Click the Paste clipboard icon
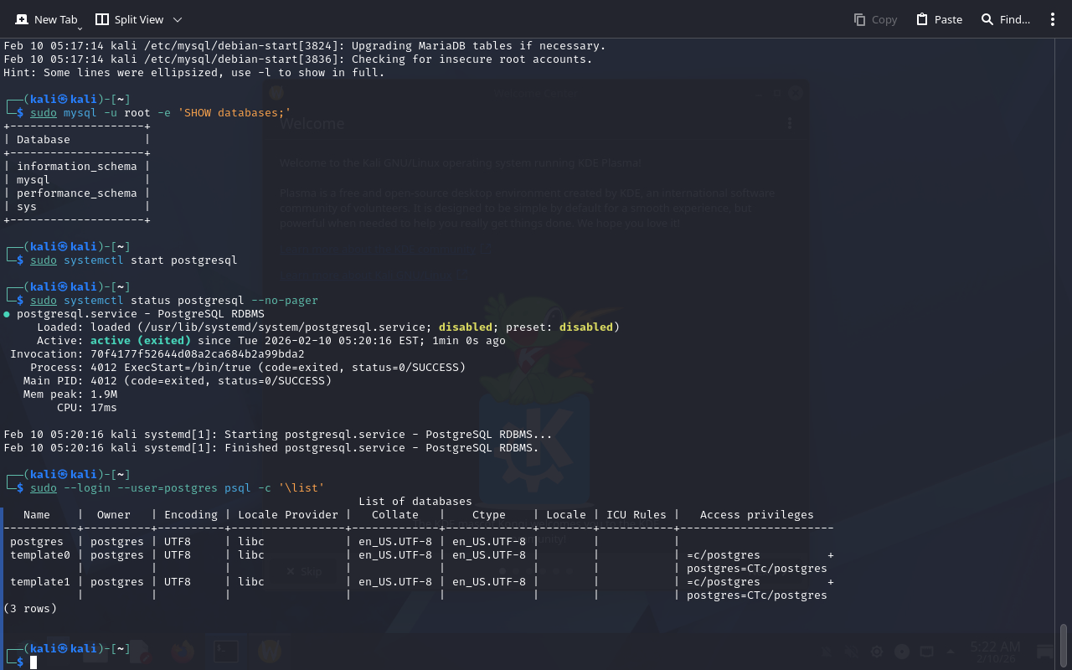Viewport: 1072px width, 670px height. [922, 19]
